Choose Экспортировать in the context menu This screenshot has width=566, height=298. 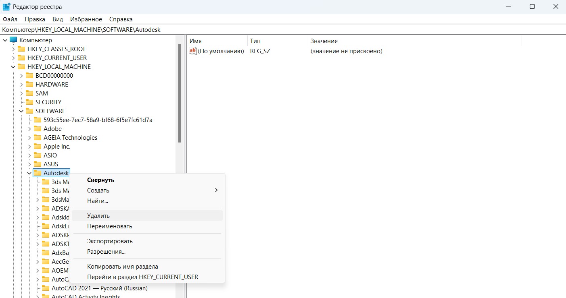(110, 241)
